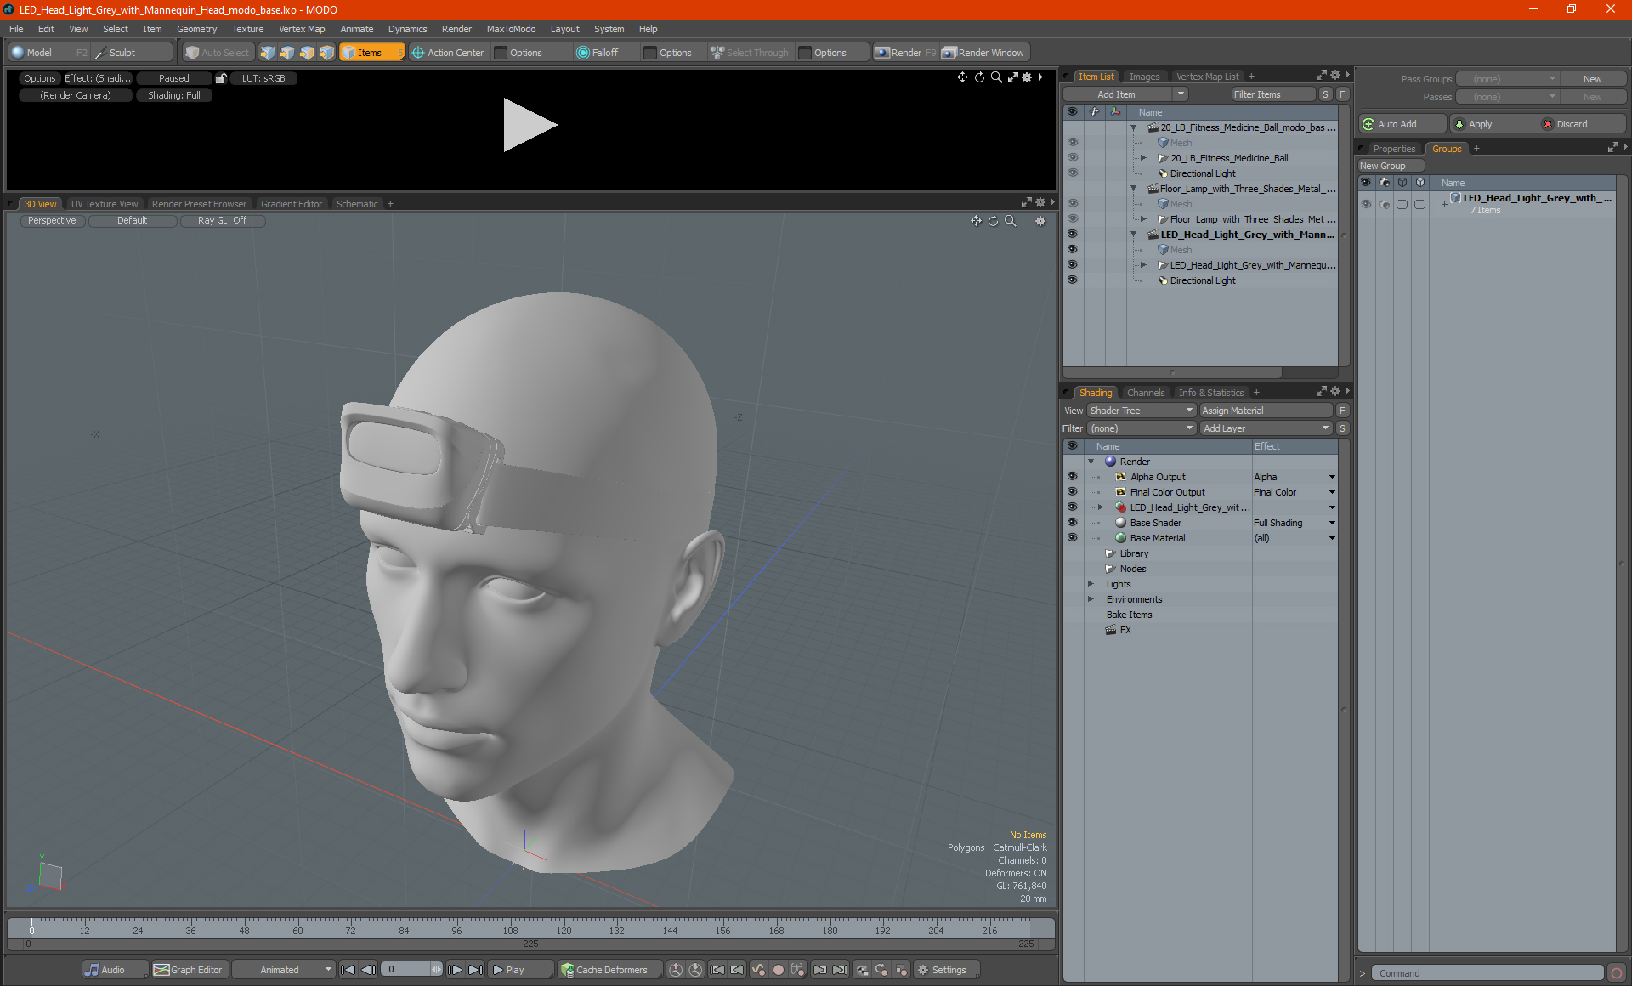The width and height of the screenshot is (1632, 986).
Task: Toggle visibility of LED_Head_Light group in Groups
Action: click(1366, 204)
